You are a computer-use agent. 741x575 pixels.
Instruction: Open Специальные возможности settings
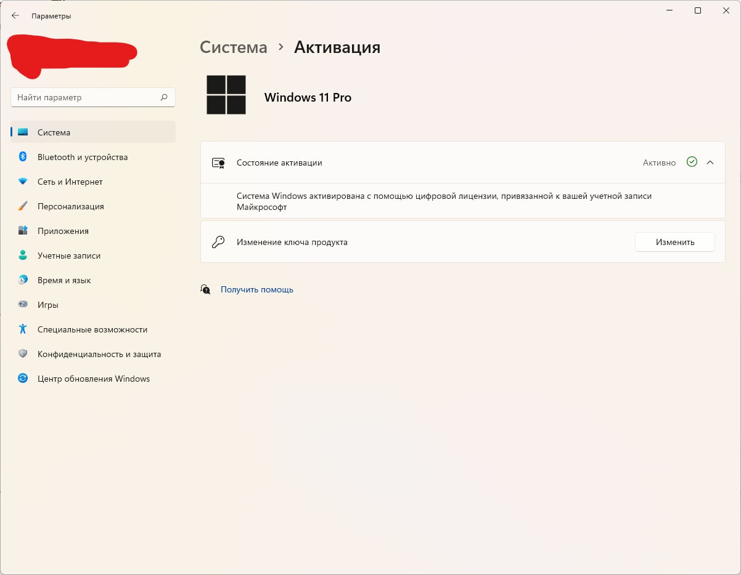click(x=93, y=329)
